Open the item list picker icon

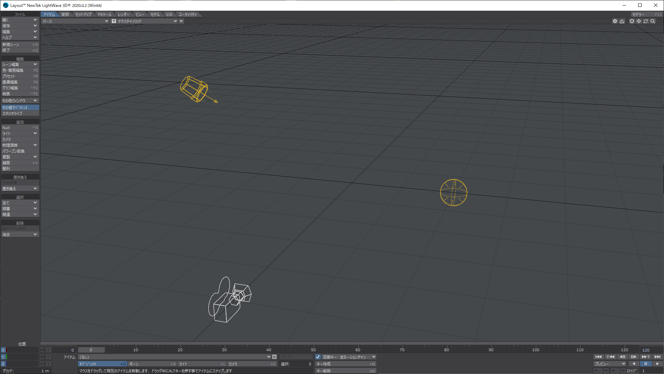click(274, 357)
